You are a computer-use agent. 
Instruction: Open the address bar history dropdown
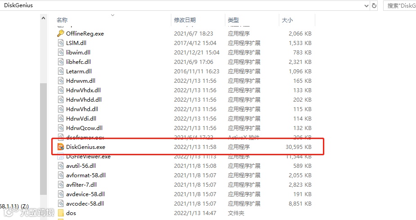point(367,5)
